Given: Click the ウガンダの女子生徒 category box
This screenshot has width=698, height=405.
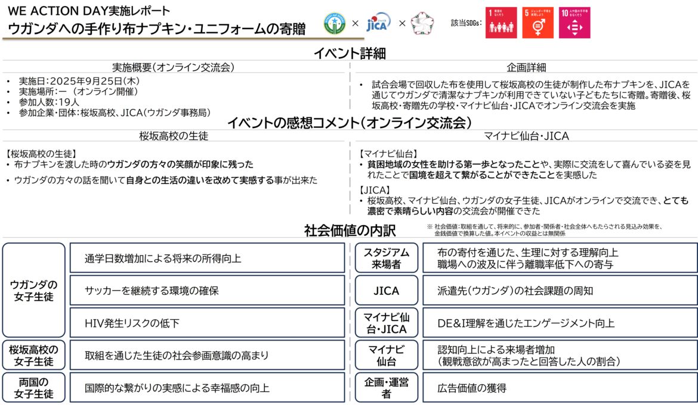Looking at the screenshot, I should click(x=34, y=289).
